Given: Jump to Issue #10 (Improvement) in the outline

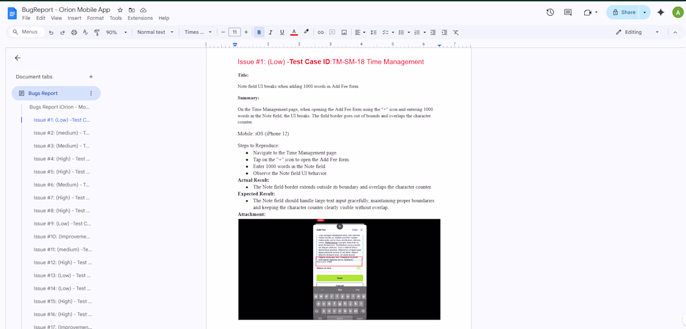Looking at the screenshot, I should [62, 237].
